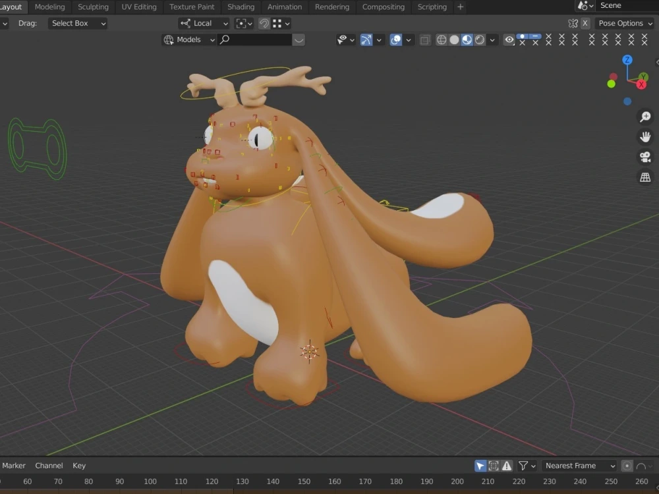Toggle proportional editing in timeline
This screenshot has width=659, height=494.
click(627, 466)
